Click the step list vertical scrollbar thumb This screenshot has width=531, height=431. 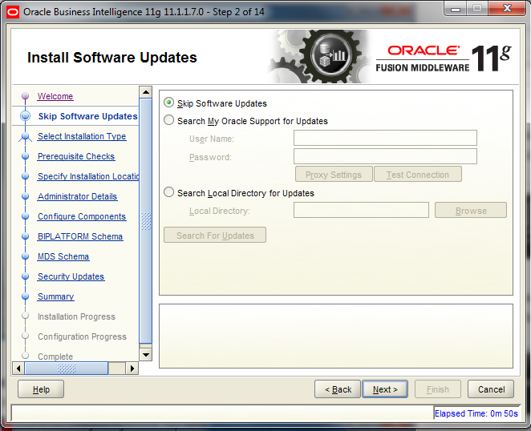click(x=146, y=221)
